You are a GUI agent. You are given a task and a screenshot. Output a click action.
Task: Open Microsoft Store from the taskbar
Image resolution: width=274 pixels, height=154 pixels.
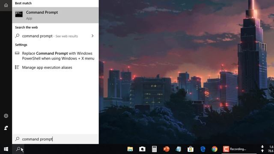tap(190, 149)
